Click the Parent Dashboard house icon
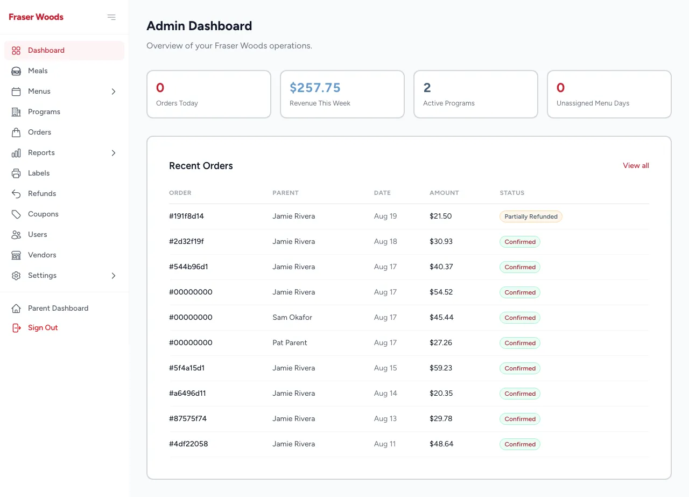The image size is (689, 497). tap(16, 309)
